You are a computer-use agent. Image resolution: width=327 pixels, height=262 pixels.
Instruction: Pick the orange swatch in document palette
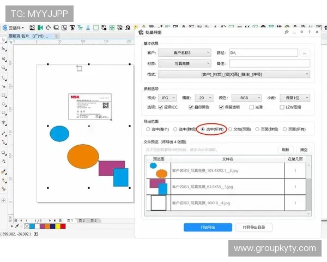(47, 227)
